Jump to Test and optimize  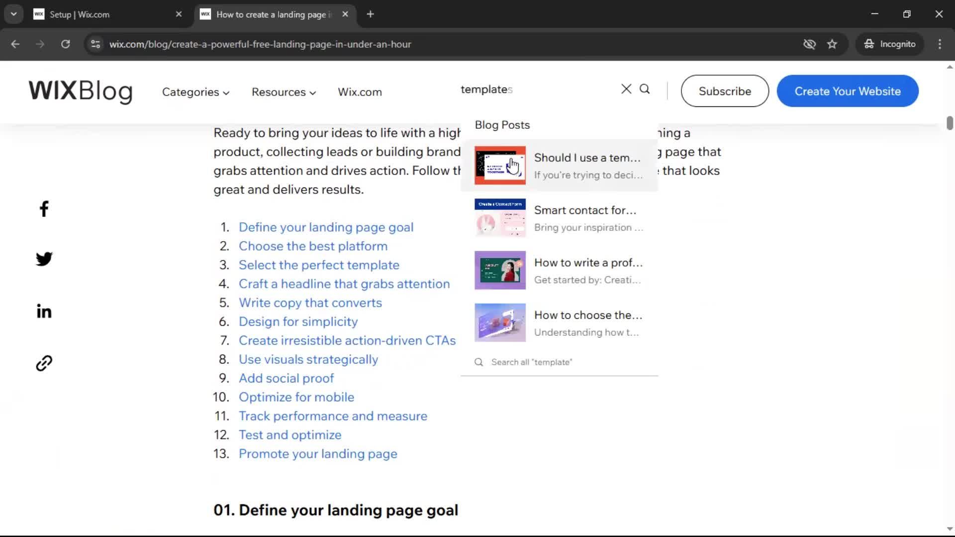pyautogui.click(x=290, y=435)
